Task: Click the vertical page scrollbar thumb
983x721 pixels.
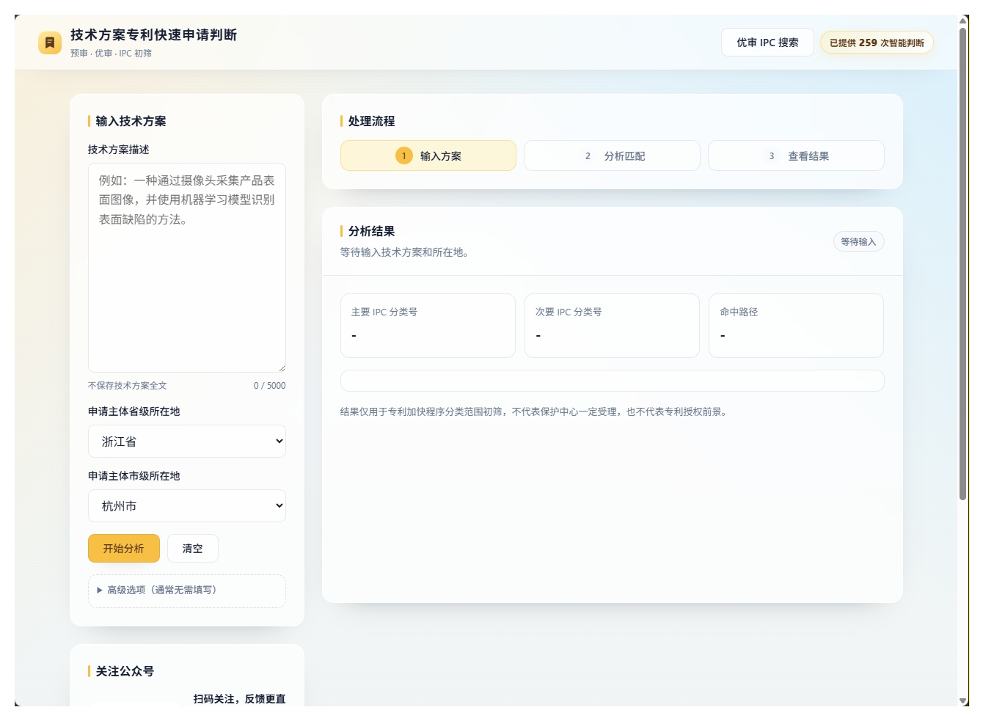Action: point(963,264)
